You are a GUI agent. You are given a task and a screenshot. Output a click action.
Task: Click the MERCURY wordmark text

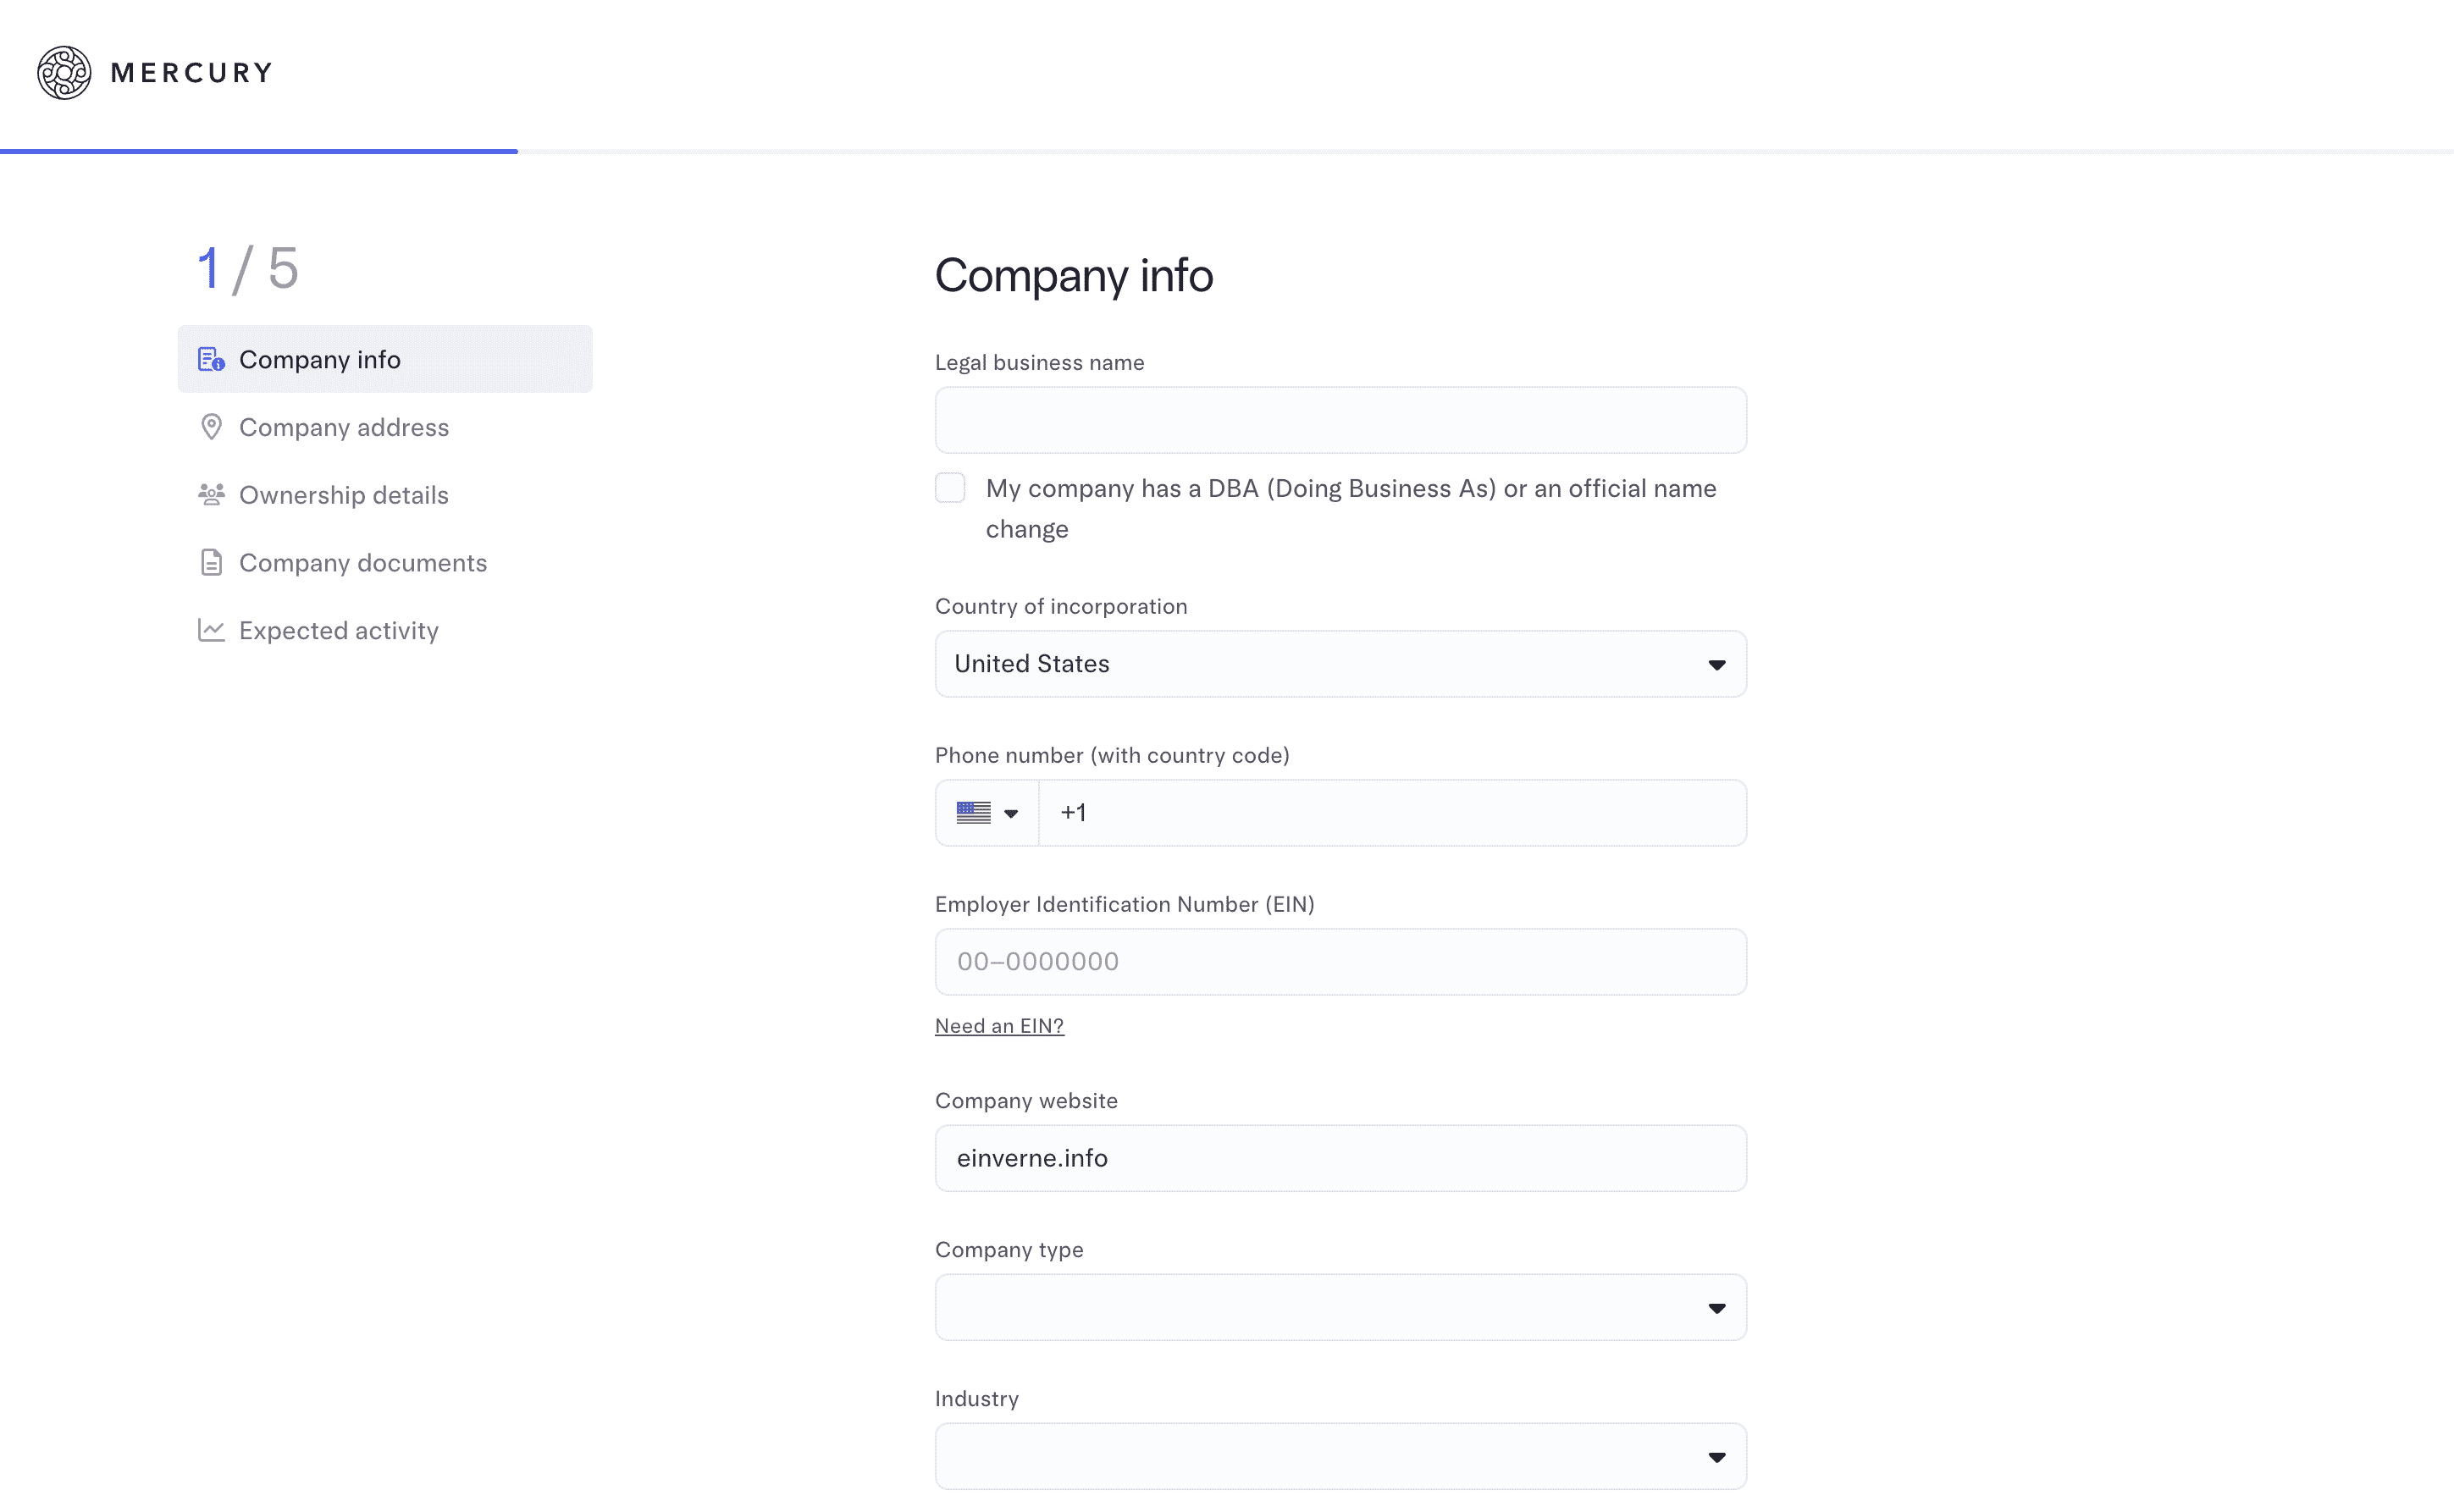(x=191, y=72)
